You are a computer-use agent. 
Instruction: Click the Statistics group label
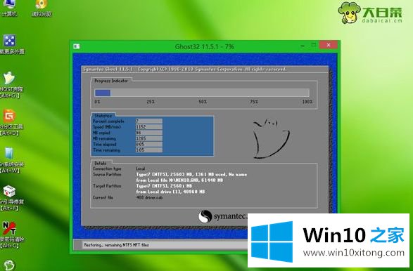tap(103, 116)
